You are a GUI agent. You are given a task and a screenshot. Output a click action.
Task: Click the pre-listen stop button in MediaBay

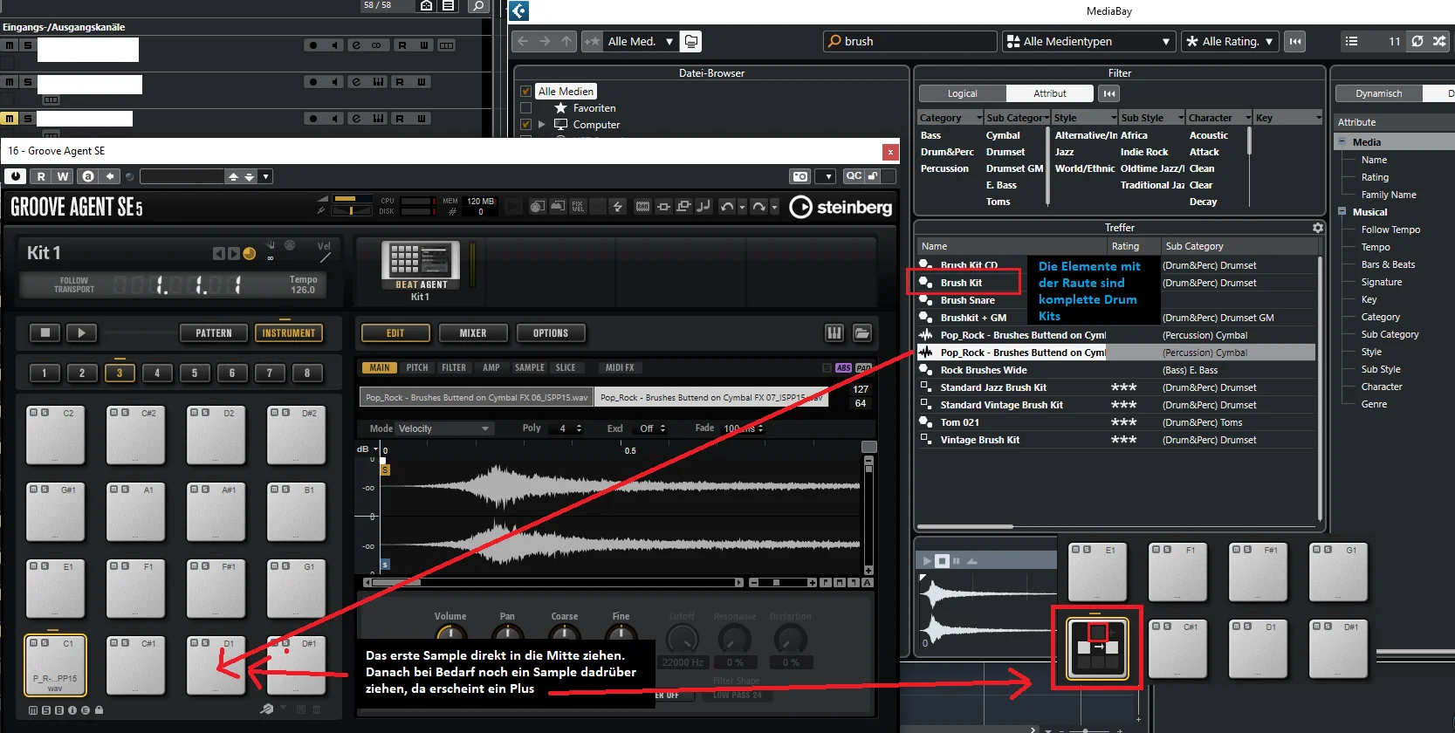click(942, 561)
